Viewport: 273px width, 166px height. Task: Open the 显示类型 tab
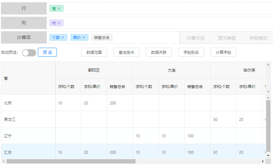(x=227, y=38)
